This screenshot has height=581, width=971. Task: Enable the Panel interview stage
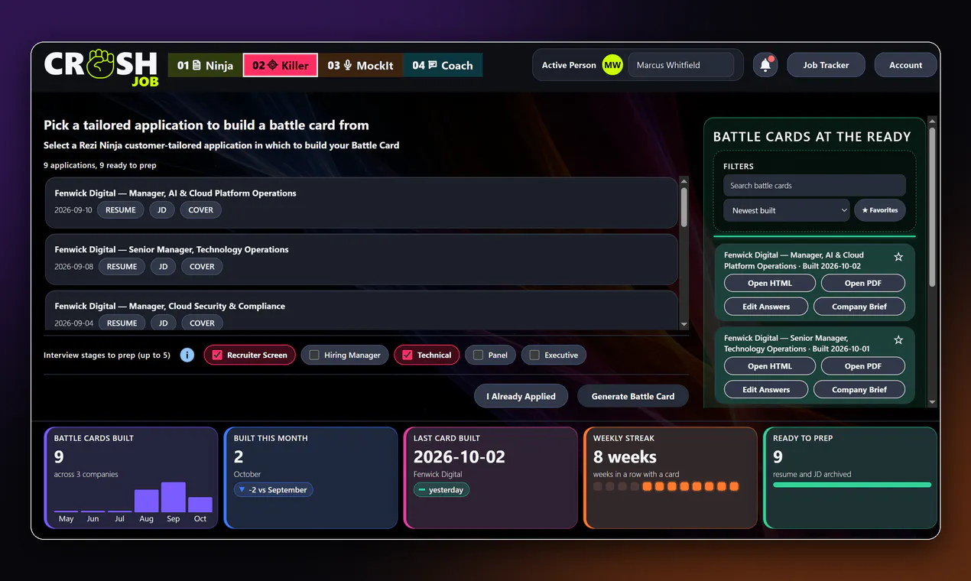490,355
